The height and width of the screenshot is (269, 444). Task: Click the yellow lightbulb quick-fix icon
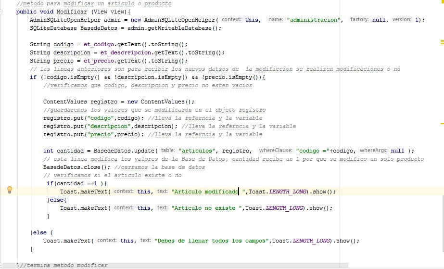coord(9,190)
